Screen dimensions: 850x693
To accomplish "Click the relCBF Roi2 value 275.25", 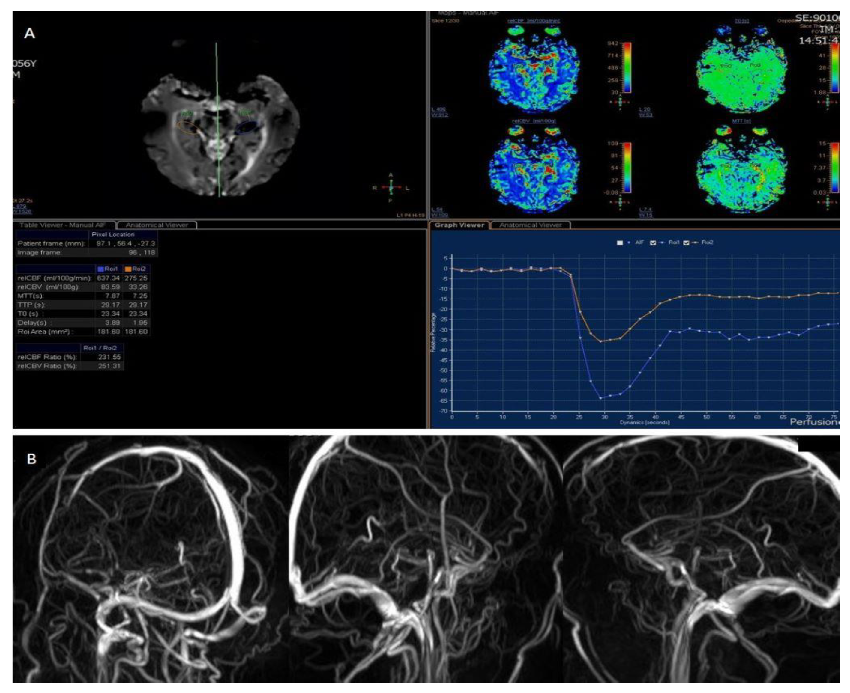I will coord(136,278).
